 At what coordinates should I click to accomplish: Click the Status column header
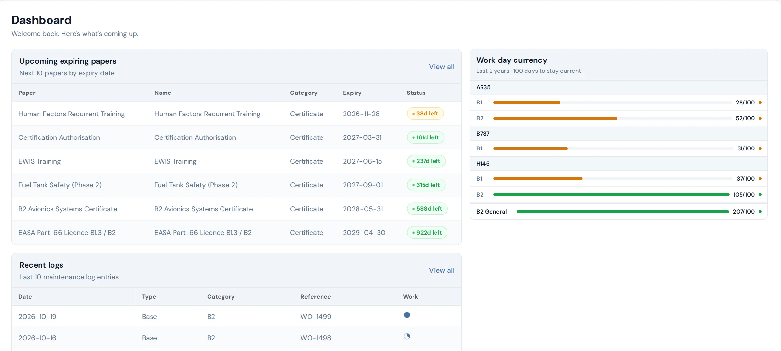(x=416, y=93)
